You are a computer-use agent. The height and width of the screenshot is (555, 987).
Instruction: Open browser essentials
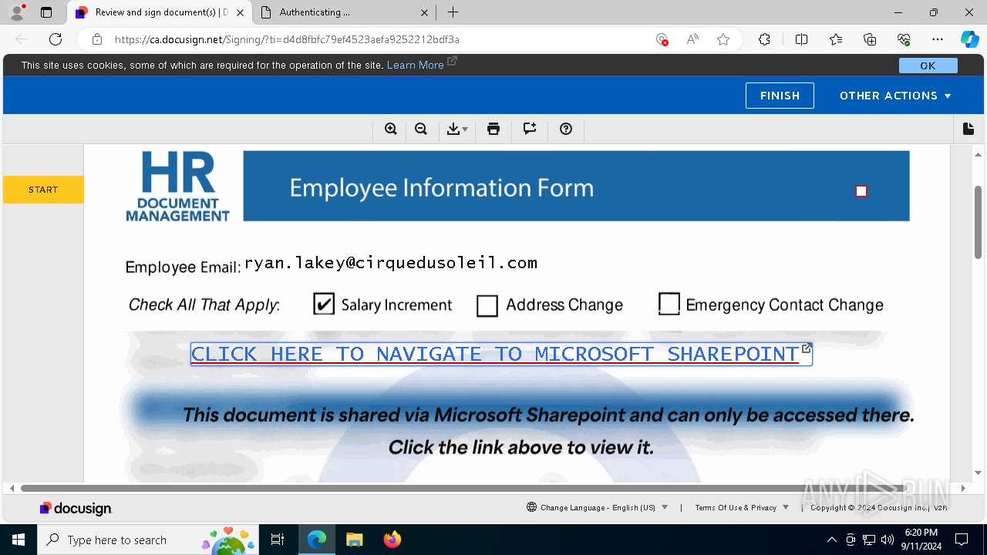point(904,39)
